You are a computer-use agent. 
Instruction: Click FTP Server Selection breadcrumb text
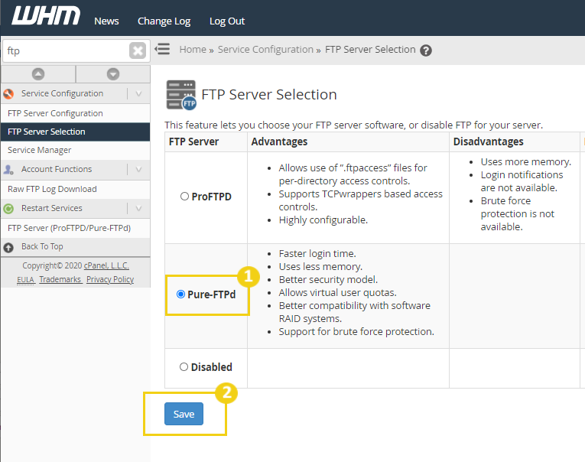tap(370, 49)
